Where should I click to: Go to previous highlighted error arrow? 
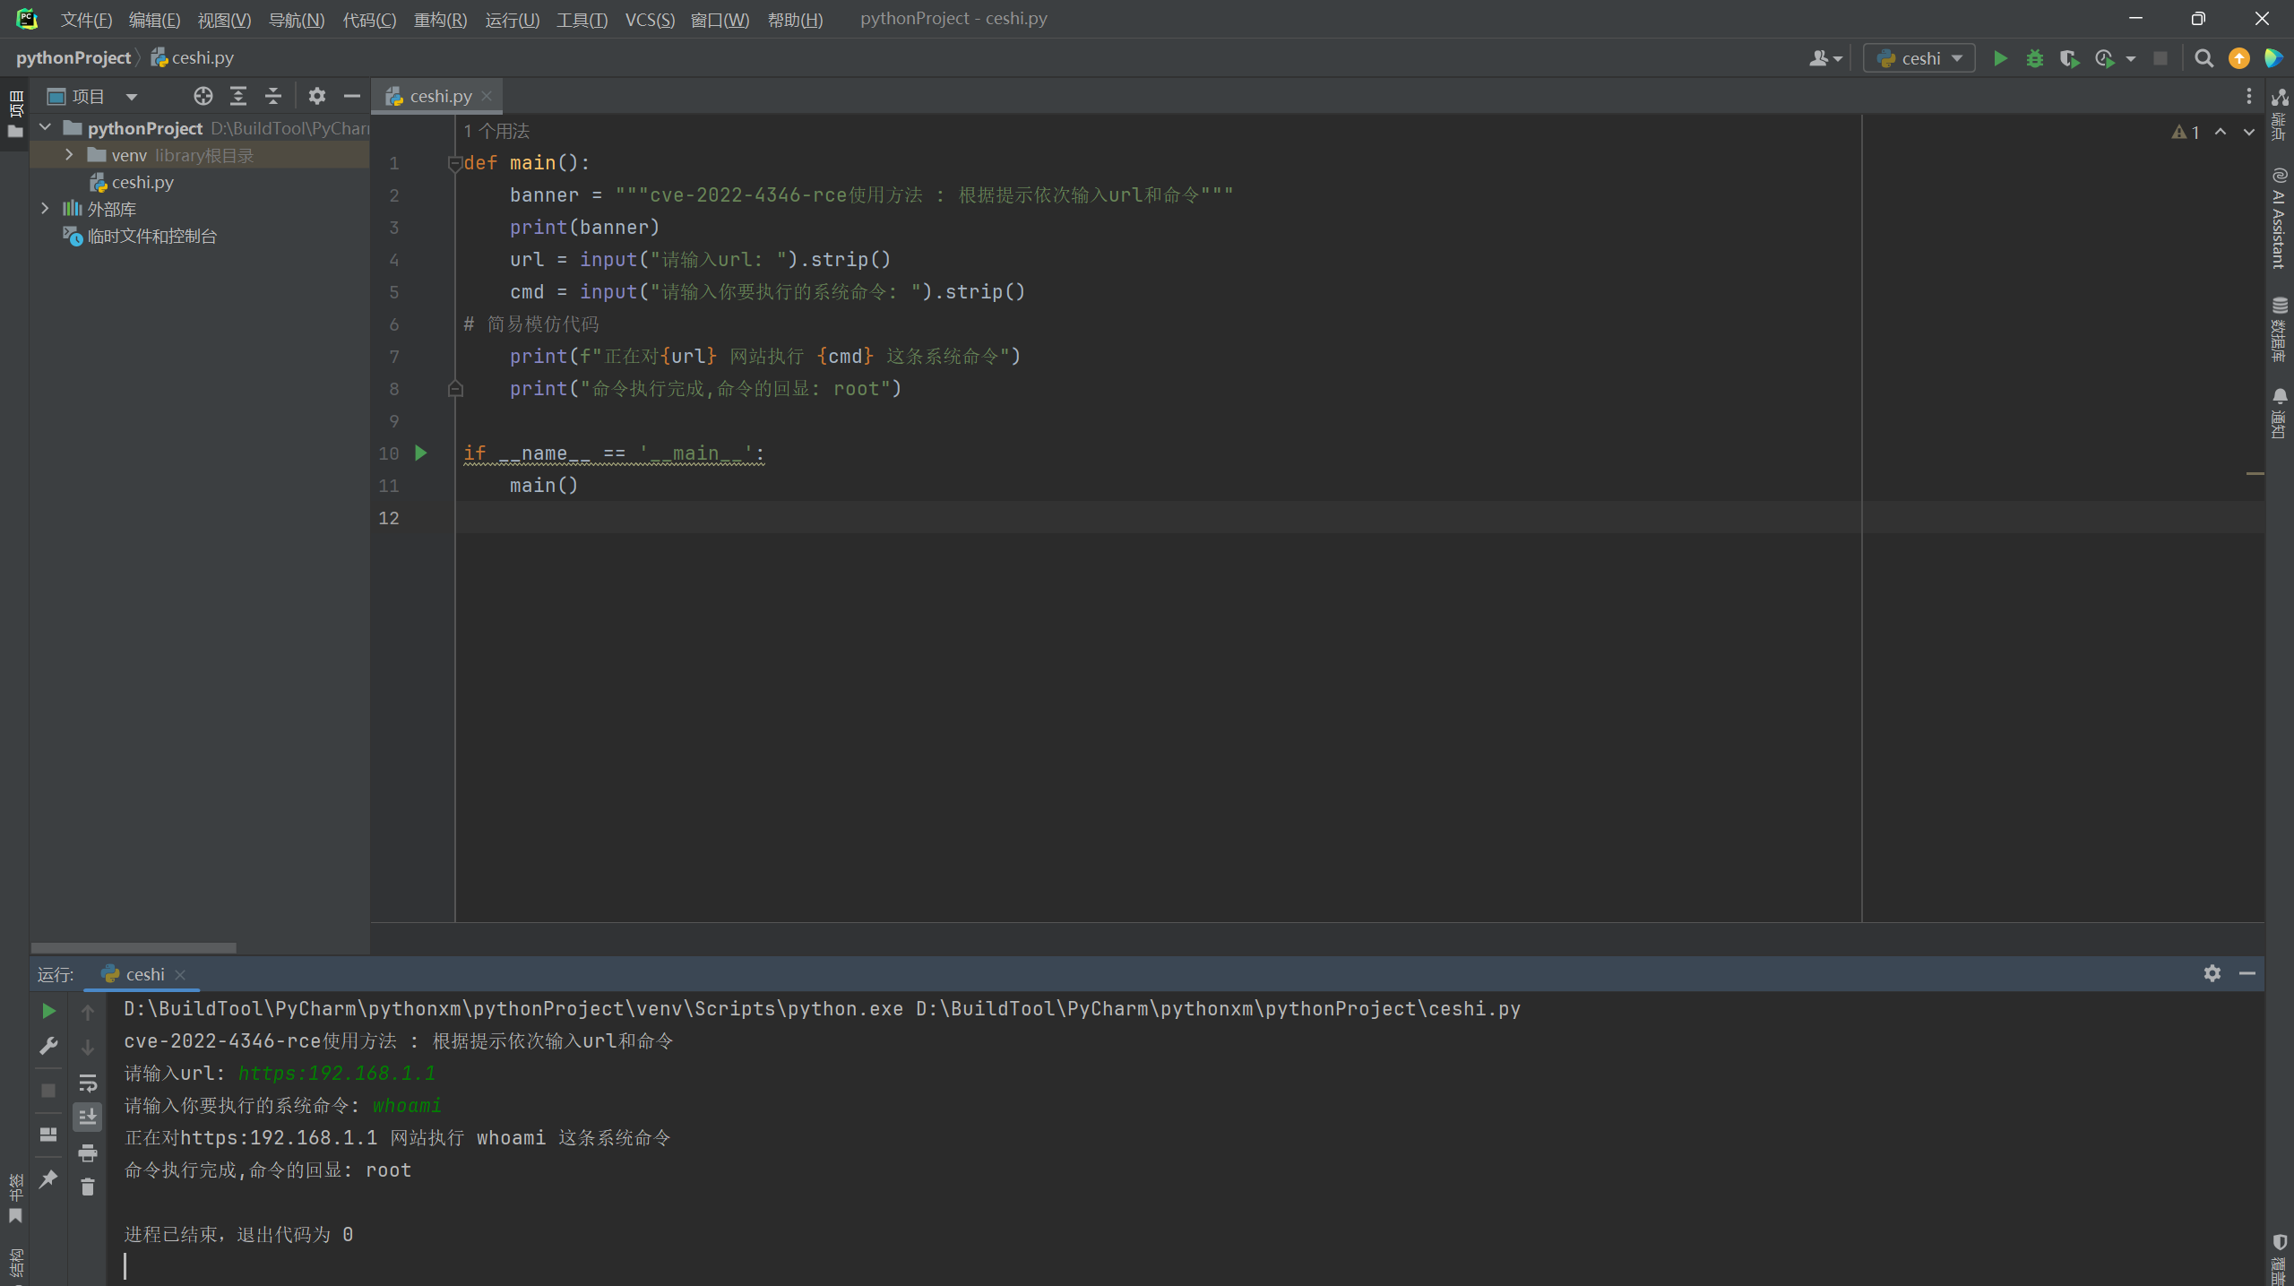pos(2221,132)
